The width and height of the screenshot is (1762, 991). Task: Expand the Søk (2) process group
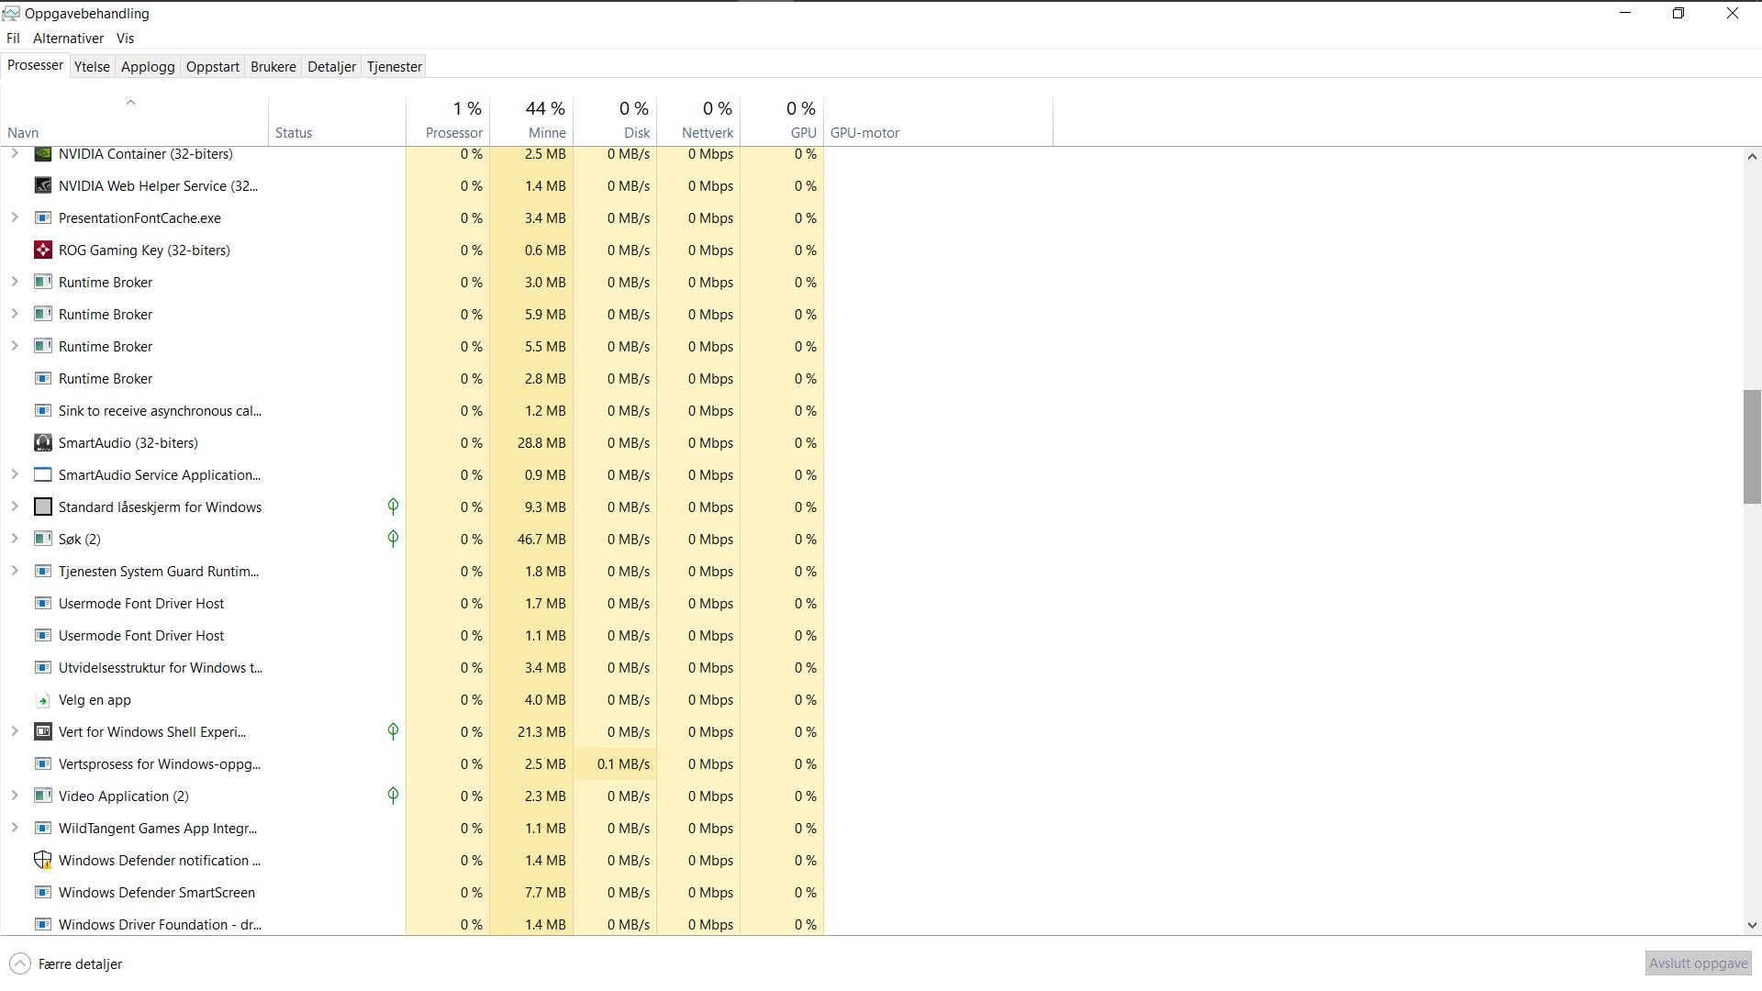(15, 539)
